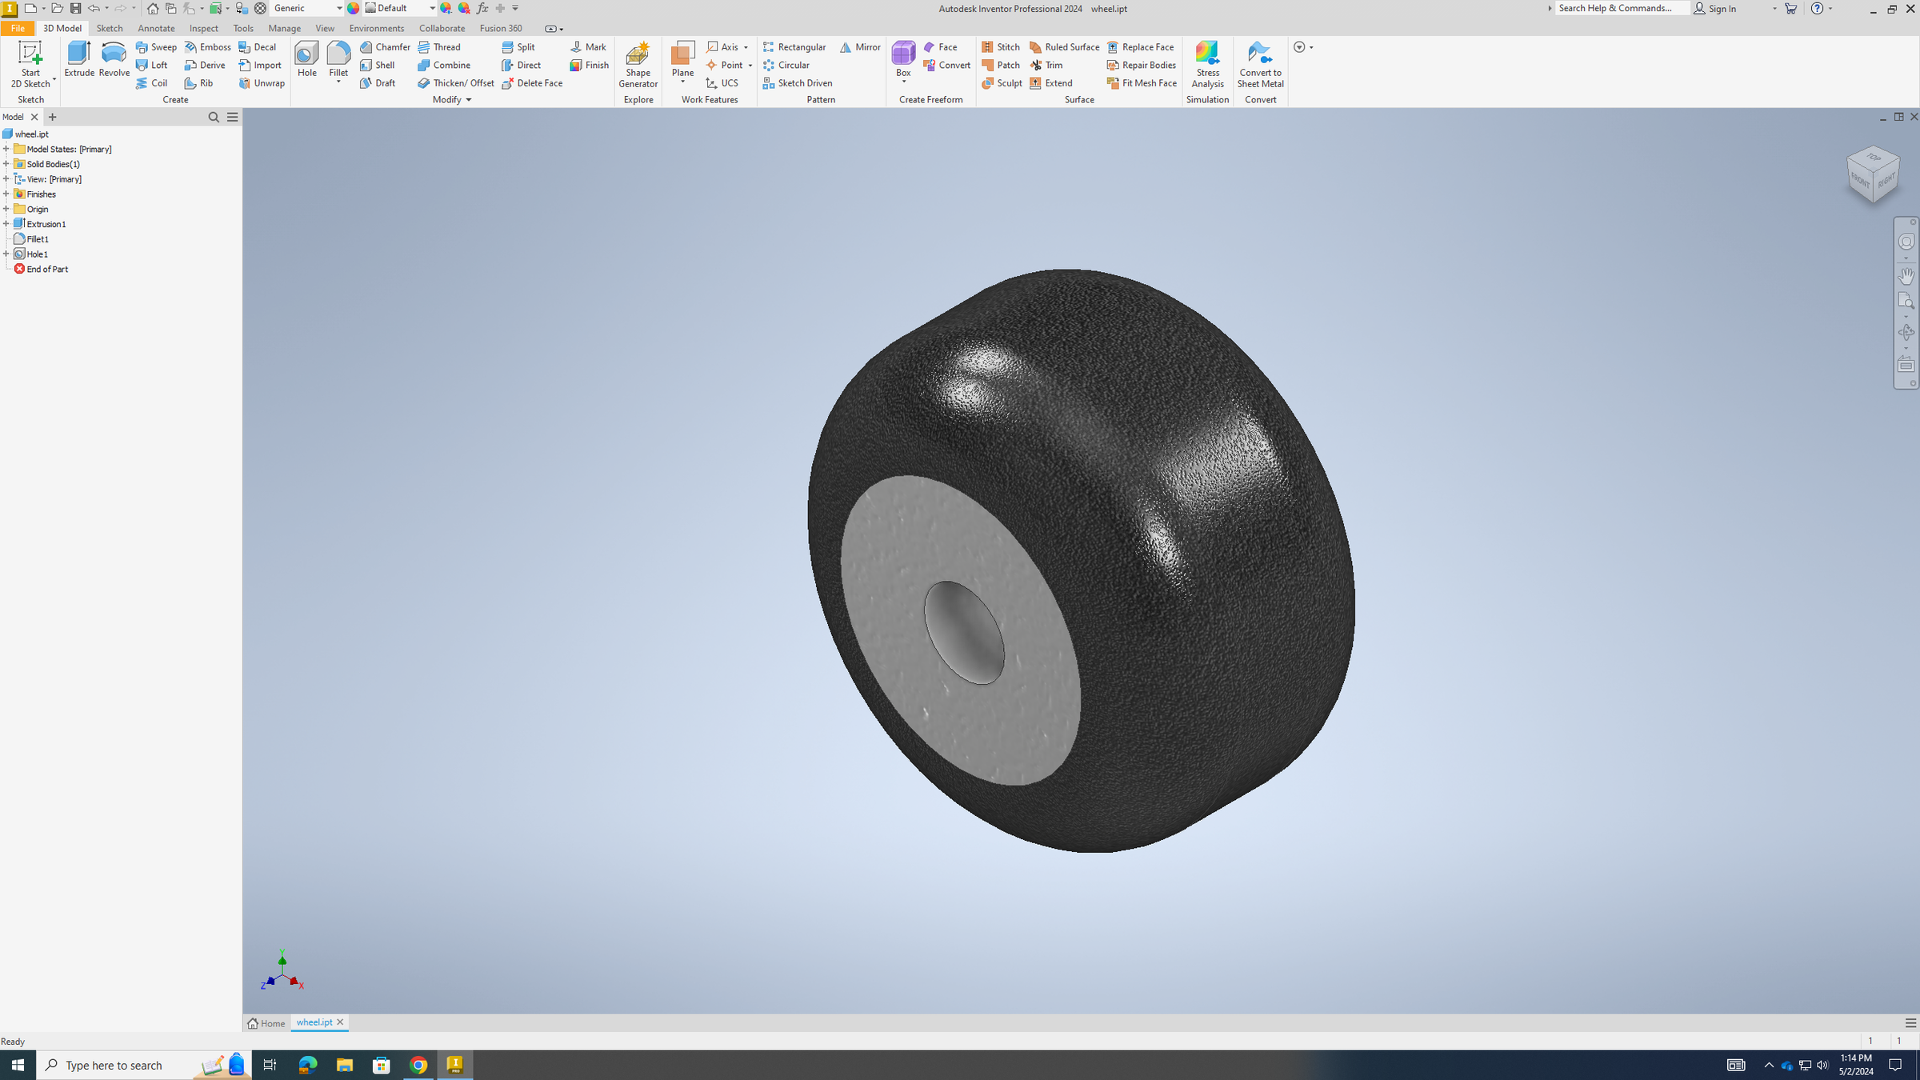Expand the Origin folder in model tree

tap(8, 209)
